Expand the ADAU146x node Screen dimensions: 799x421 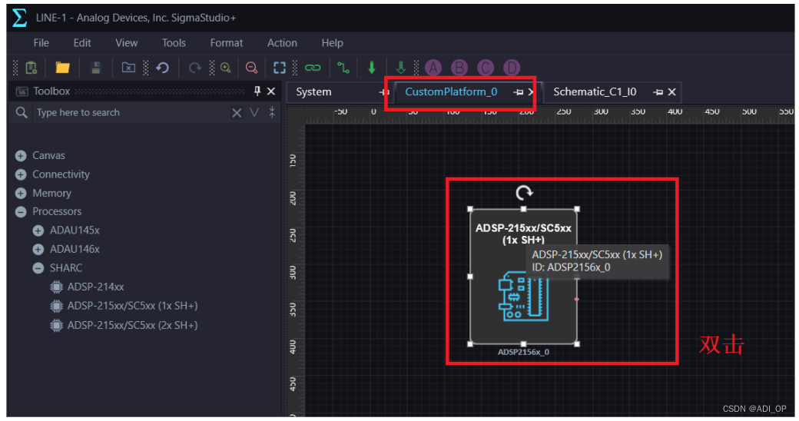tap(38, 250)
